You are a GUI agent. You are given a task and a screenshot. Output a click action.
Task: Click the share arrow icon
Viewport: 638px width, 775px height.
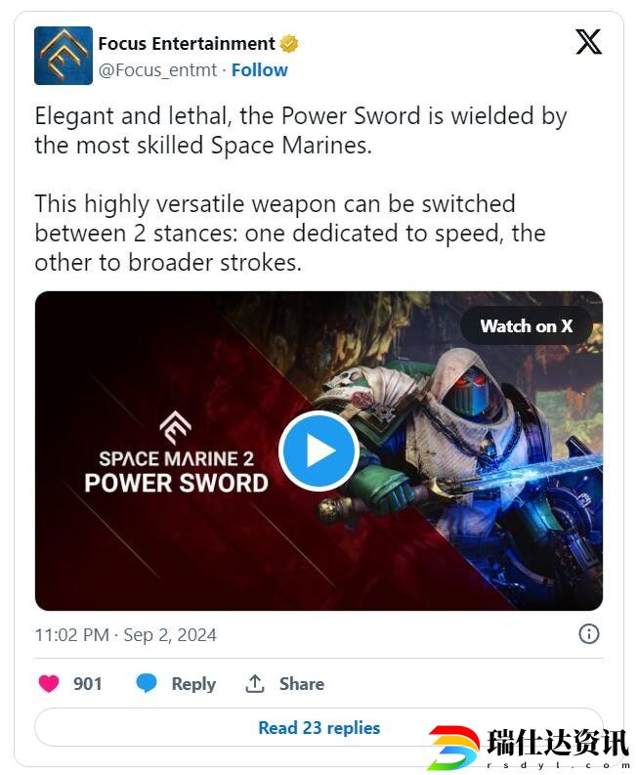pos(254,683)
